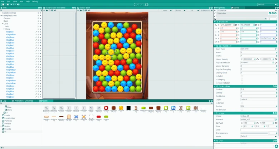Open the Default layout dropdown at top right
Screen dimensions: 279x149
click(267, 5)
